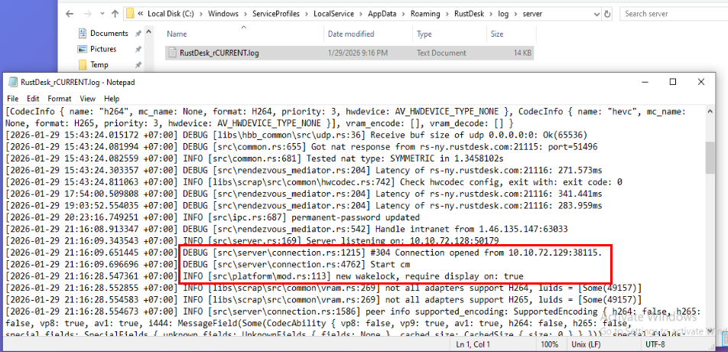Click 'Server listening on: 10.10.72.128:50179' line
Screen dimensions: 728x352
252,240
